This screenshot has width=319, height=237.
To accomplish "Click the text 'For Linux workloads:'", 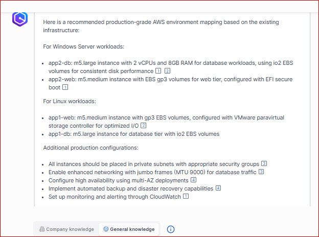I will (x=70, y=101).
